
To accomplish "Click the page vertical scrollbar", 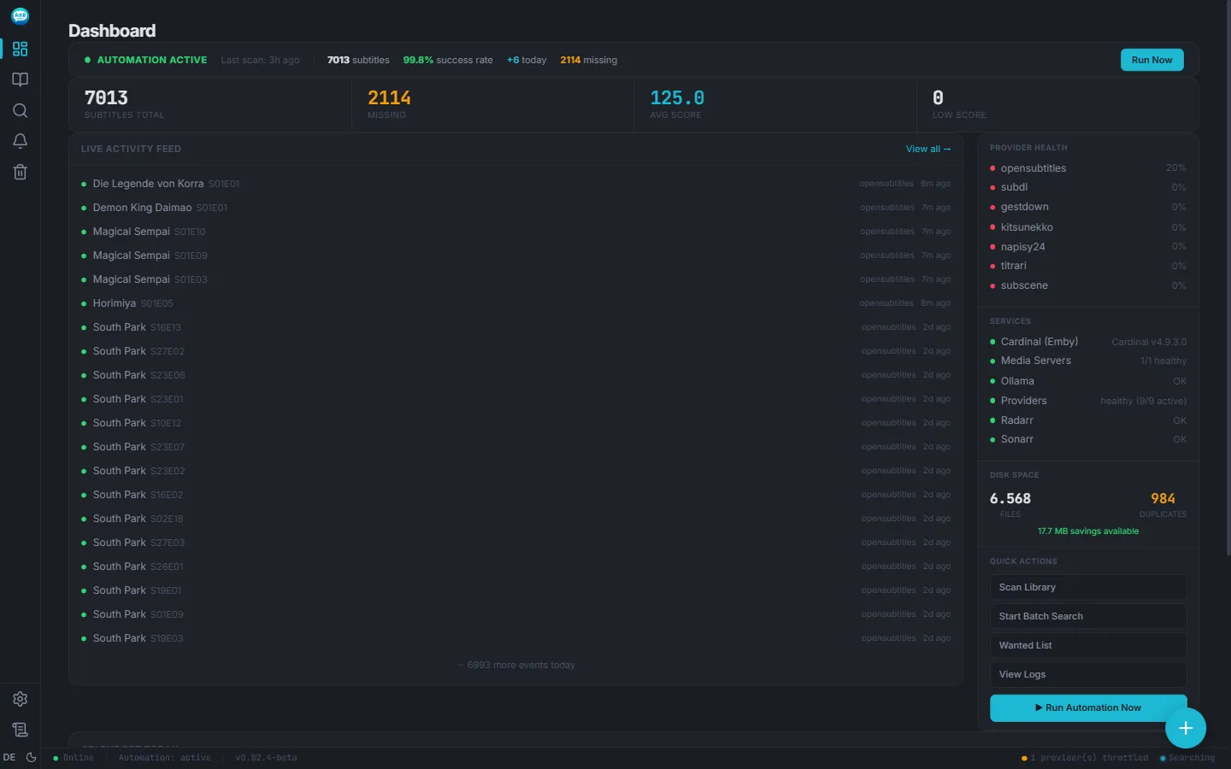I will tap(1228, 278).
